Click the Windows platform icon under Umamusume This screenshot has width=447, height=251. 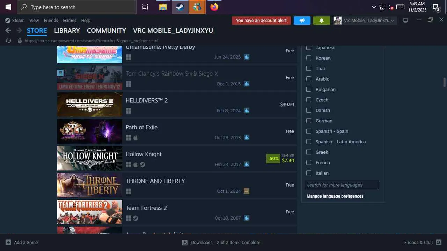pos(129,57)
